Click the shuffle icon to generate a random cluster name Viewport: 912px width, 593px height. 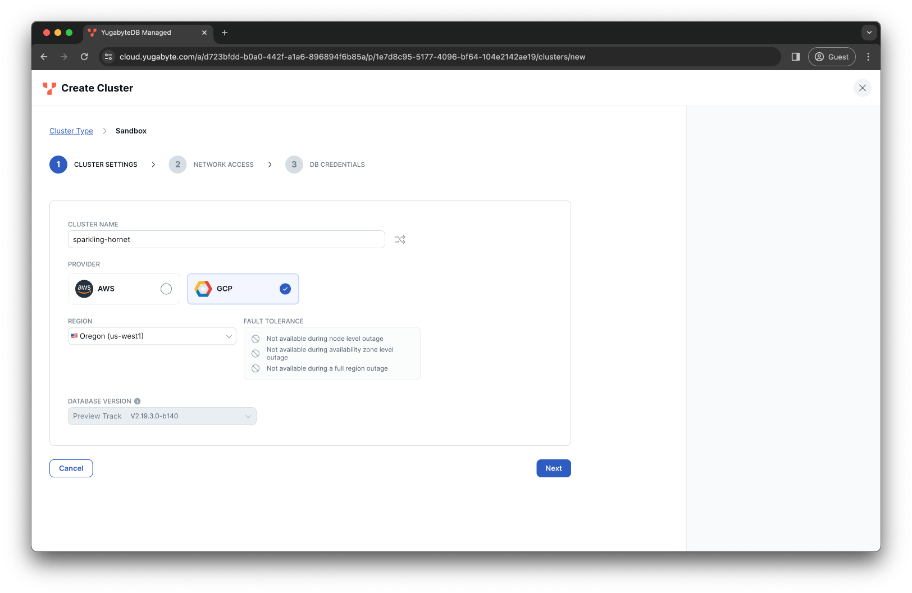click(x=400, y=239)
